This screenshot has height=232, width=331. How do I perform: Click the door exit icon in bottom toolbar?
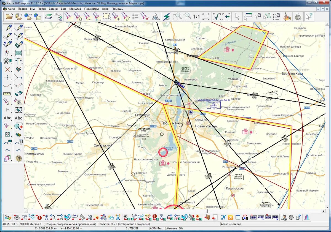click(207, 217)
